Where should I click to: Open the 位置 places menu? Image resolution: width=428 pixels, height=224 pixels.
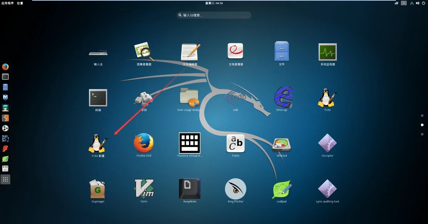click(x=20, y=3)
